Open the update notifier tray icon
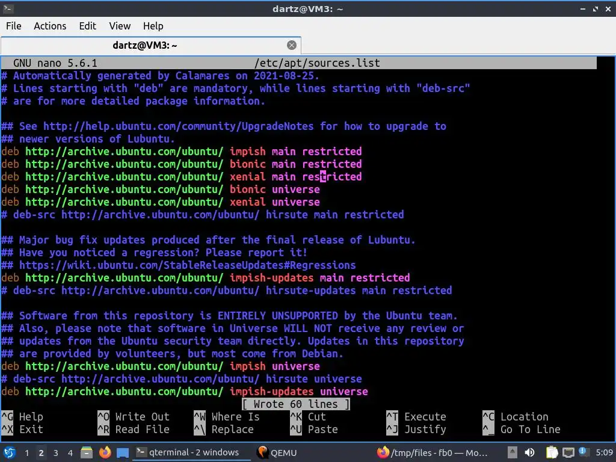This screenshot has height=462, width=616. click(x=583, y=452)
